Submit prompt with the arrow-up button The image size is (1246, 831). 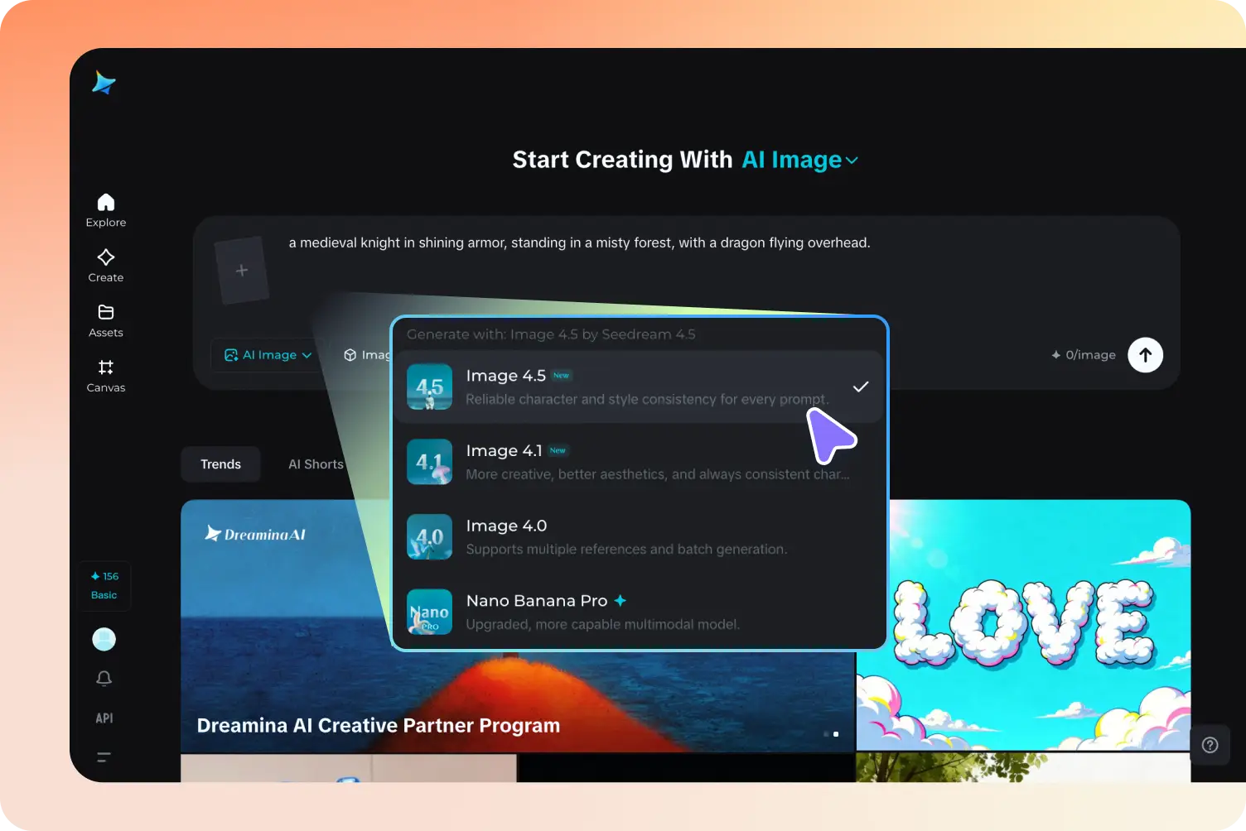pos(1146,355)
